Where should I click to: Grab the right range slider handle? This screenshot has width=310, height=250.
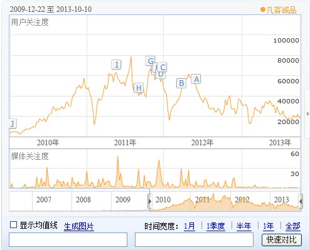coord(301,201)
